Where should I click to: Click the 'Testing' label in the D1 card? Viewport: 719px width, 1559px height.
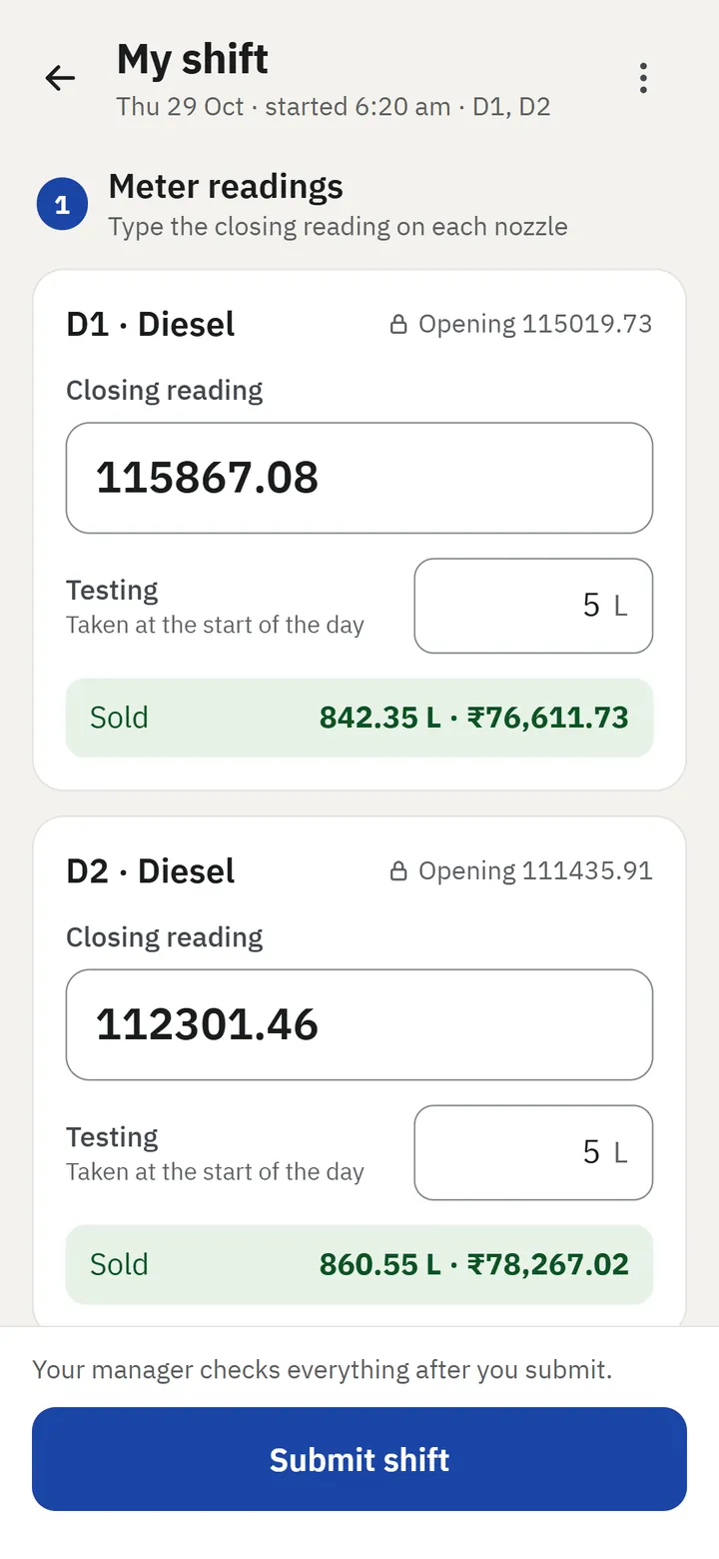(112, 591)
